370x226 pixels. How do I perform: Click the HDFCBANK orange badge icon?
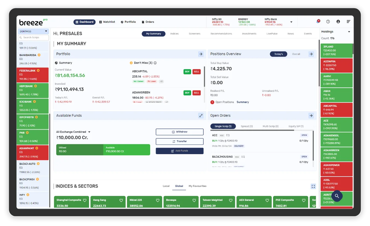tap(35, 86)
